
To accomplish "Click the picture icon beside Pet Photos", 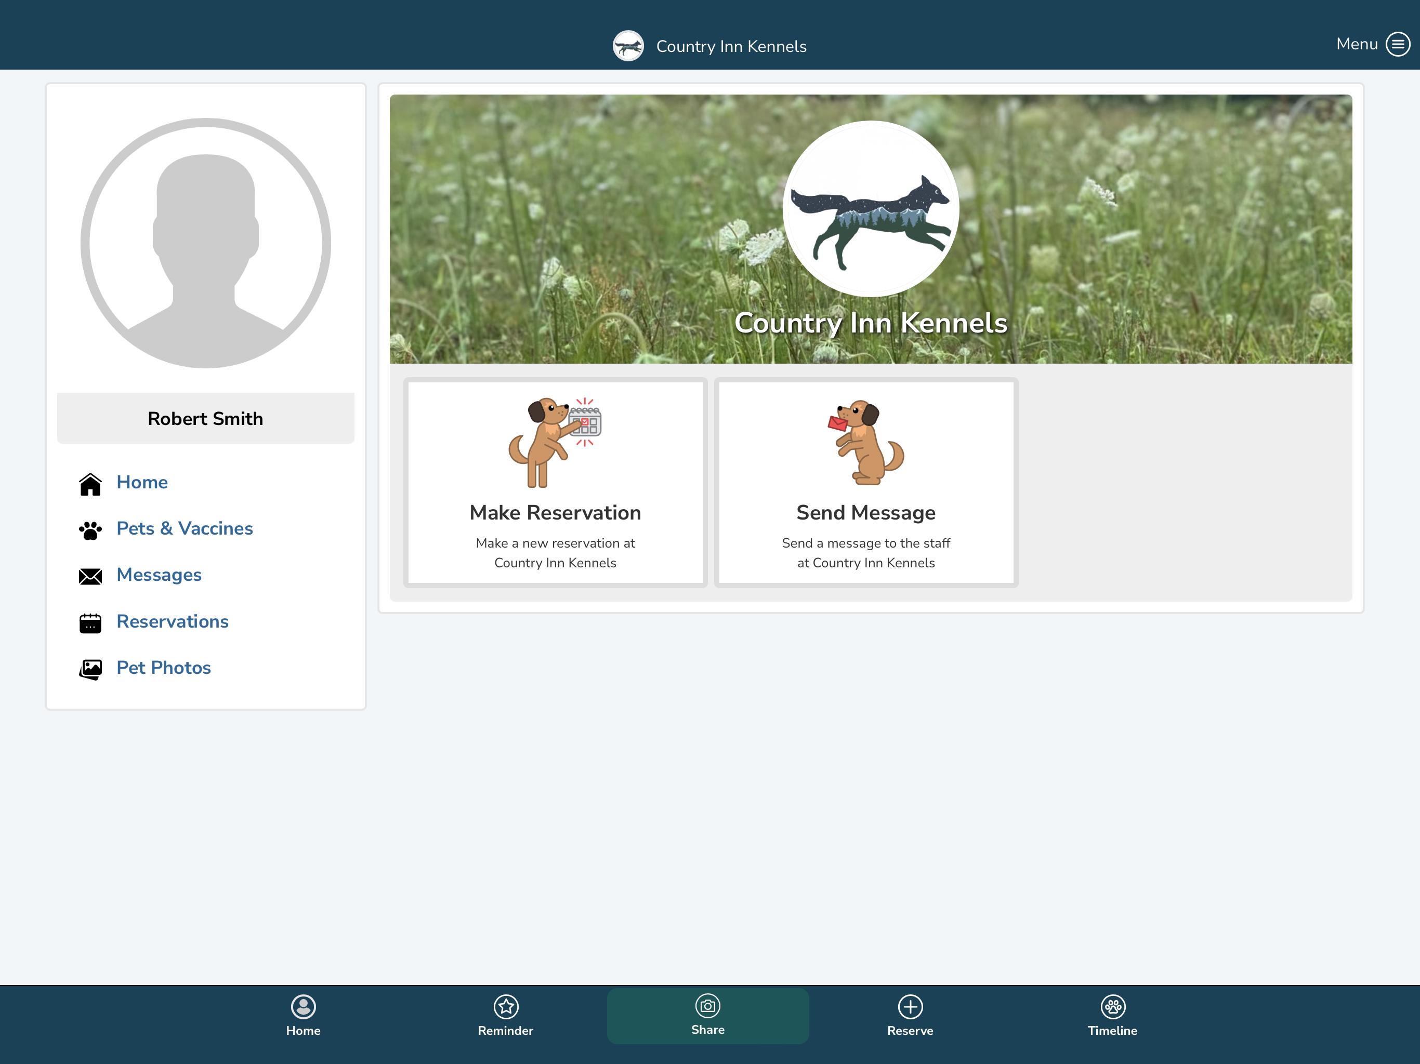I will click(x=90, y=669).
